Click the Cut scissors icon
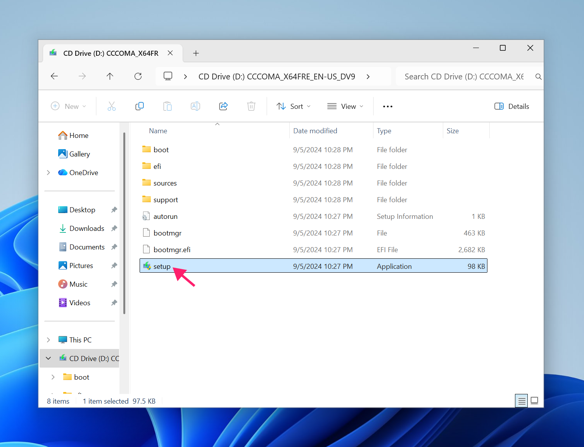 click(x=112, y=106)
